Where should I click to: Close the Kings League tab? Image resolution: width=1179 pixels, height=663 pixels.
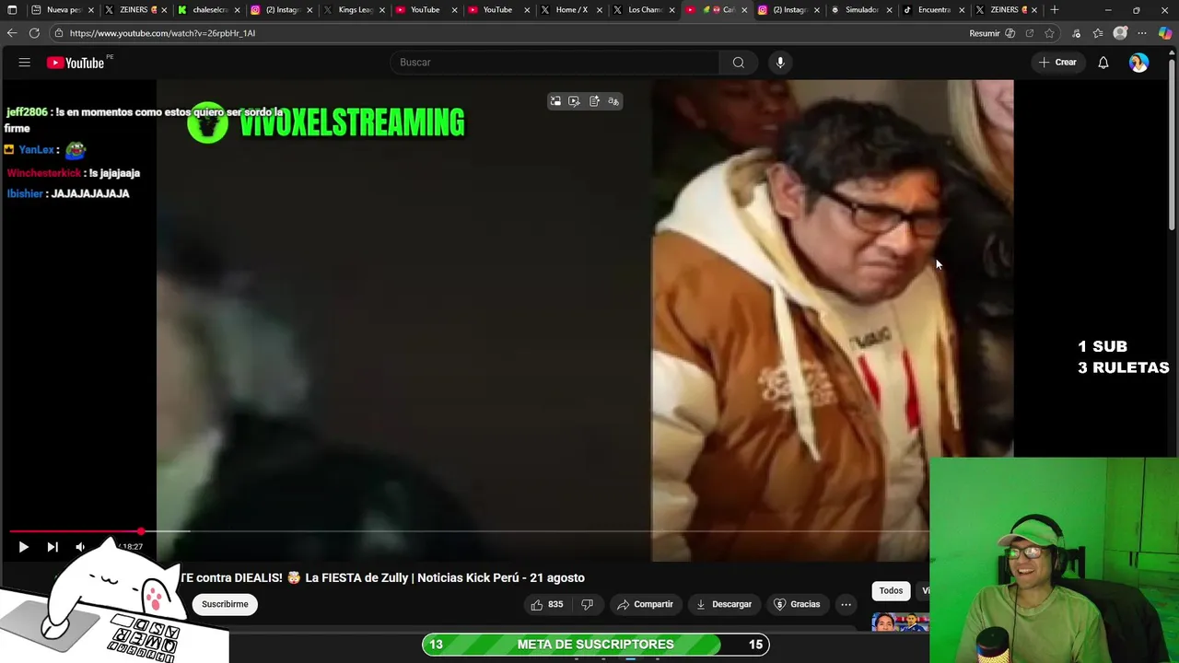click(381, 10)
